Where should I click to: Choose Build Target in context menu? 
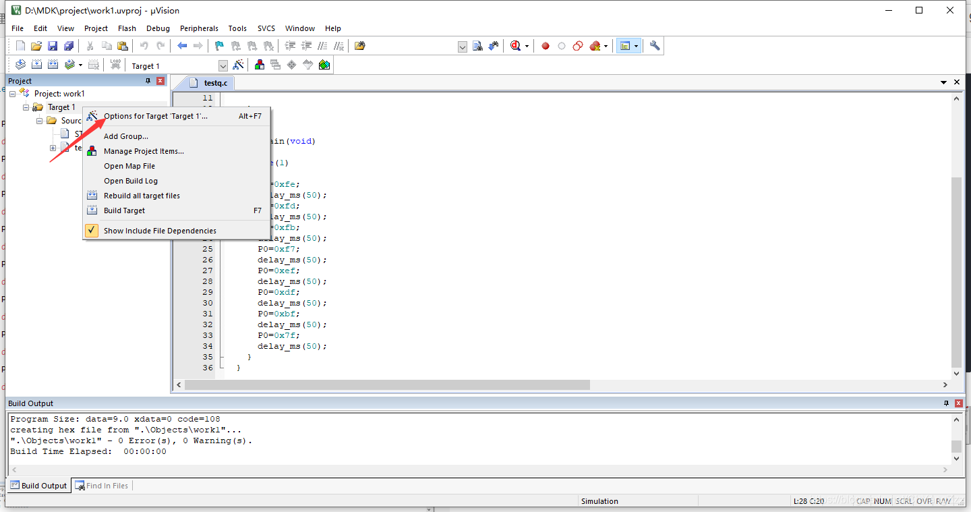176,210
